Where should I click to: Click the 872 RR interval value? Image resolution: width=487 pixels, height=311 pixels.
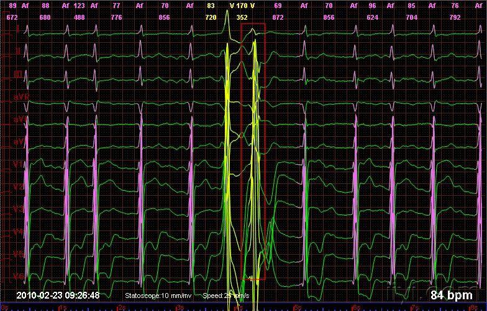pyautogui.click(x=278, y=17)
